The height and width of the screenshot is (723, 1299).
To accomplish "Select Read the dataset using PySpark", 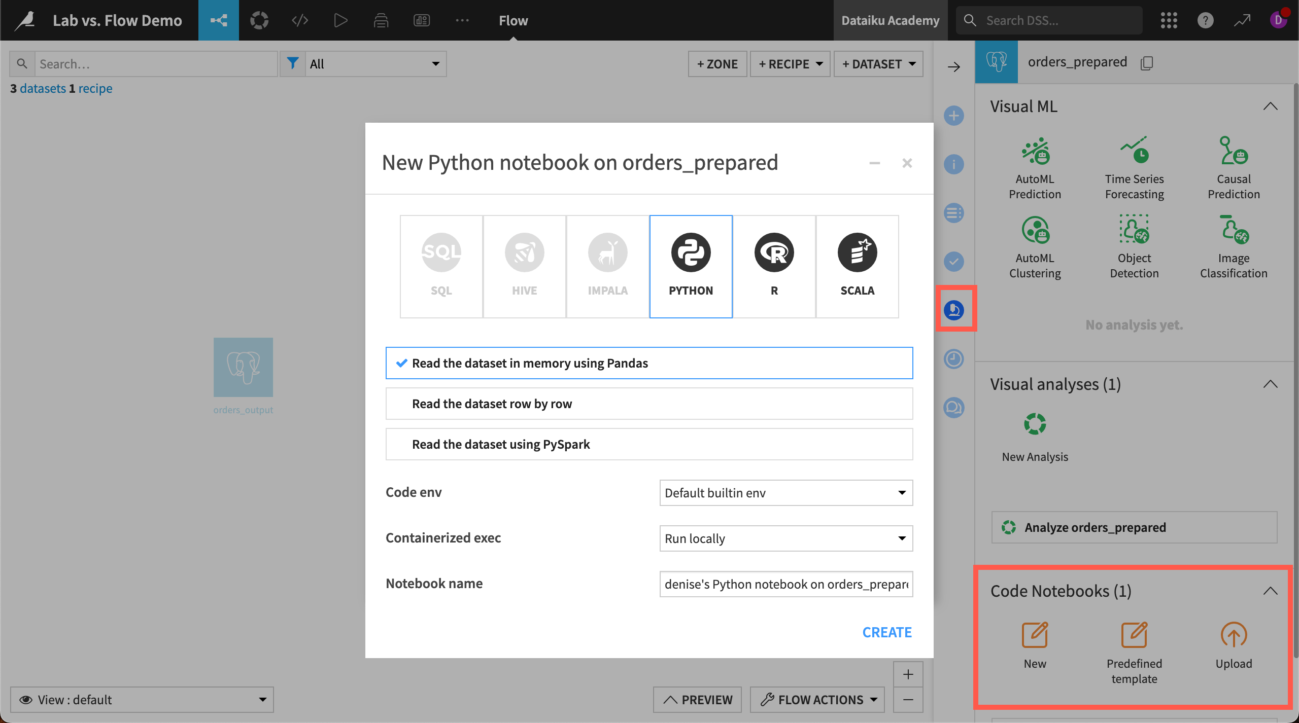I will point(649,444).
